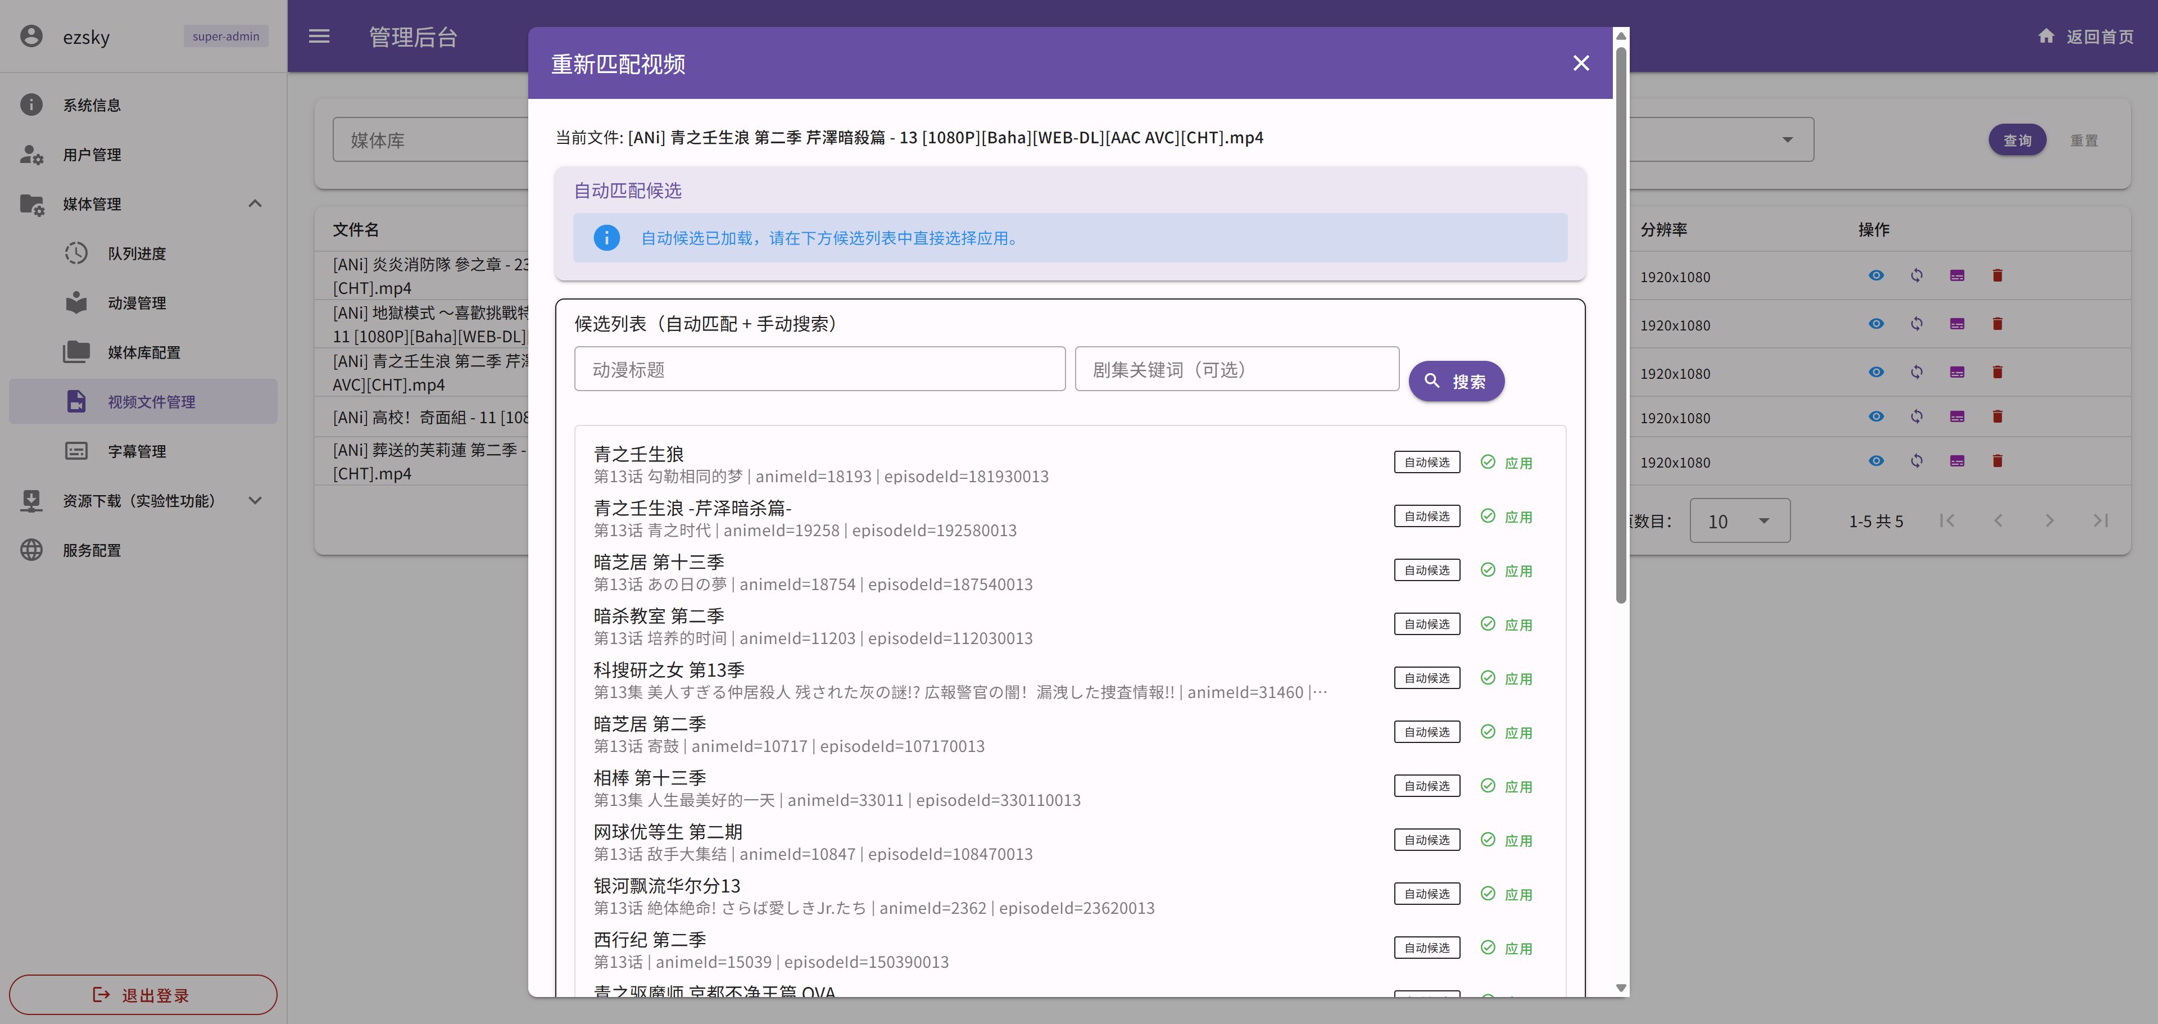This screenshot has height=1024, width=2158.
Task: Click the red delete icon in first row
Action: (x=1997, y=276)
